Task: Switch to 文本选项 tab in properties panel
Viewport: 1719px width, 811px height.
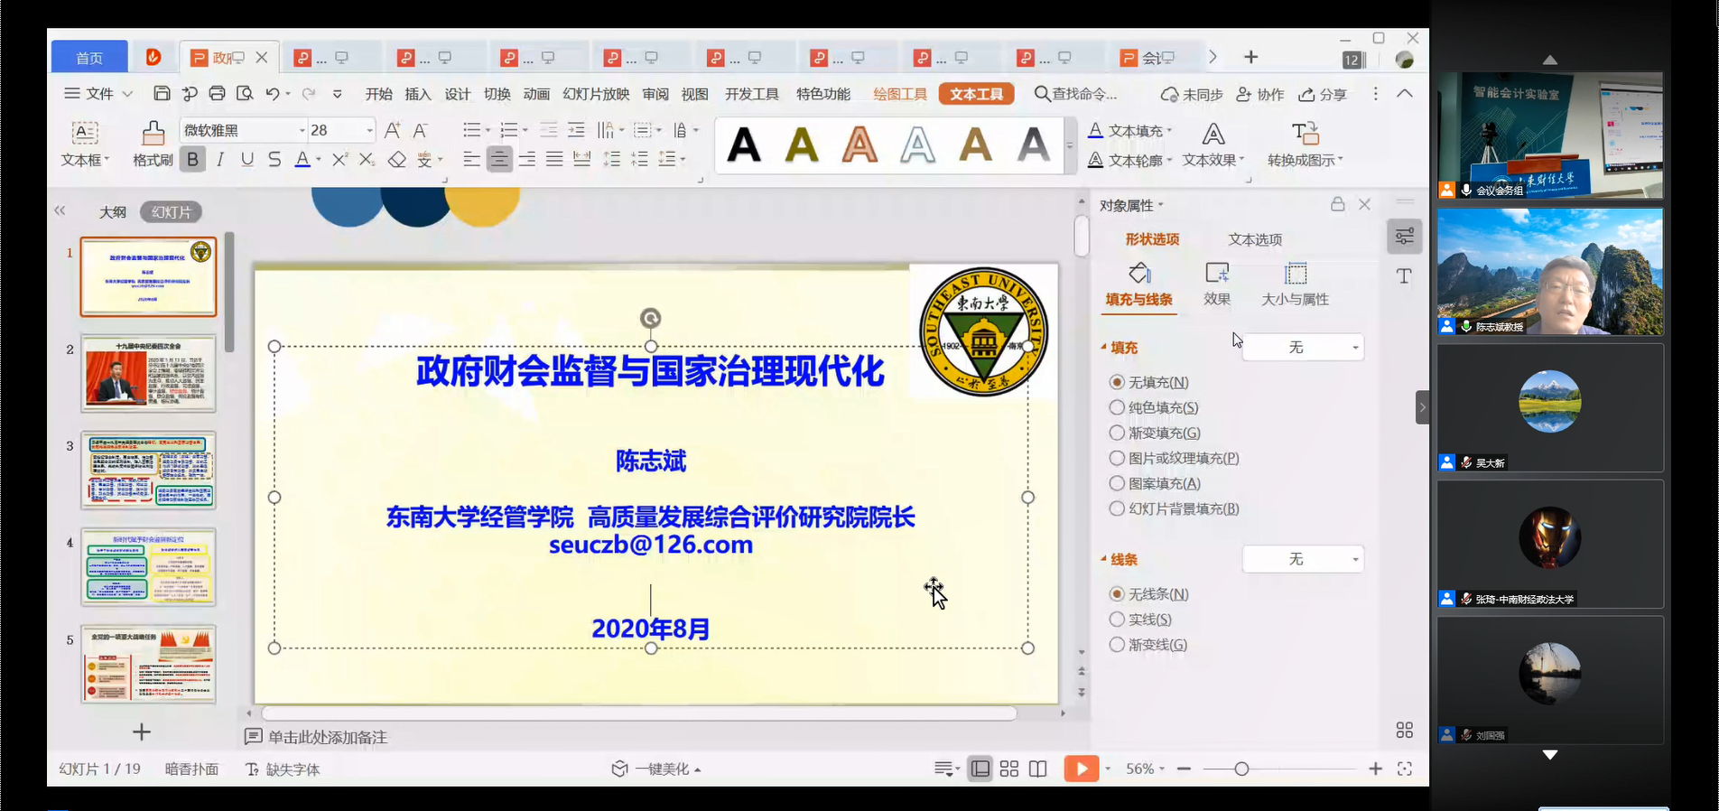Action: [x=1254, y=239]
